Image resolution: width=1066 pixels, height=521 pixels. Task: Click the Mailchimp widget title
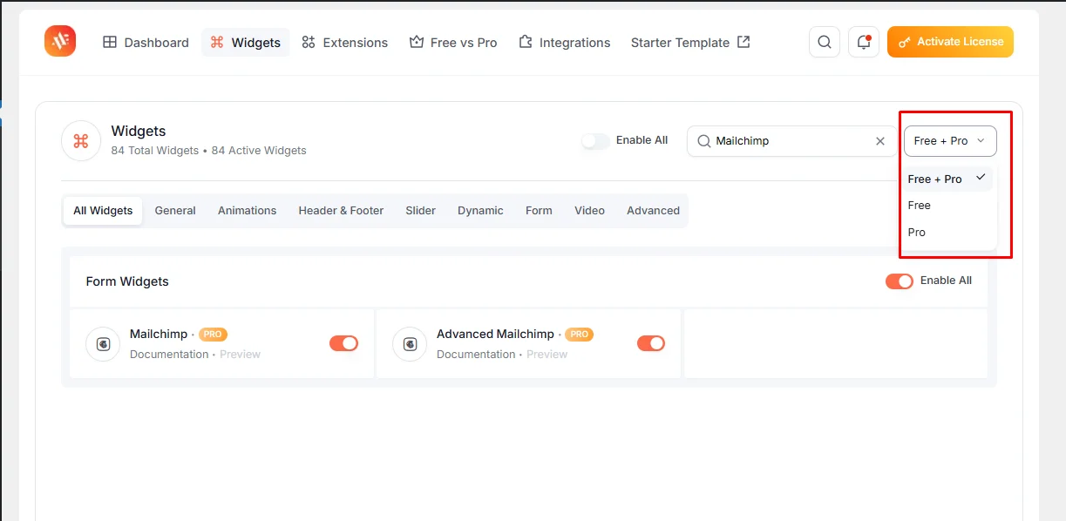(x=159, y=334)
